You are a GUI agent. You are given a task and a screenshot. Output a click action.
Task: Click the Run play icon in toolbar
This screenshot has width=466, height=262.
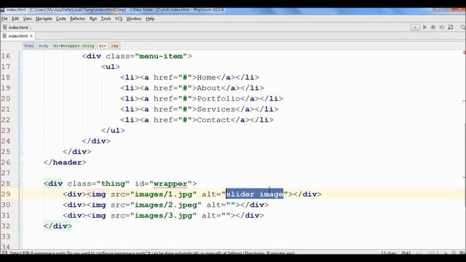click(424, 27)
